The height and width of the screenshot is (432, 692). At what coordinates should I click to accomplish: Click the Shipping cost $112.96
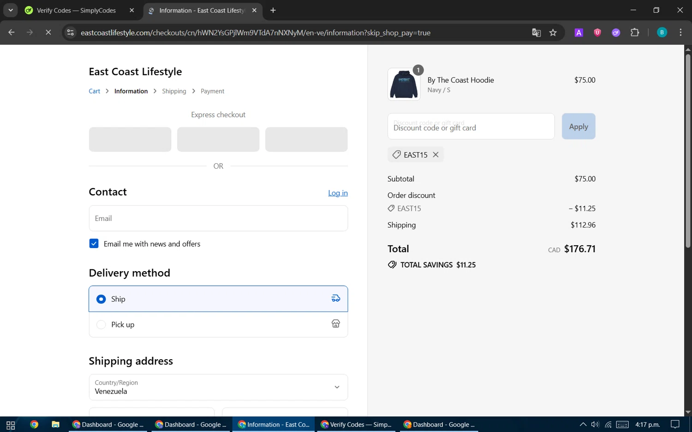point(583,225)
